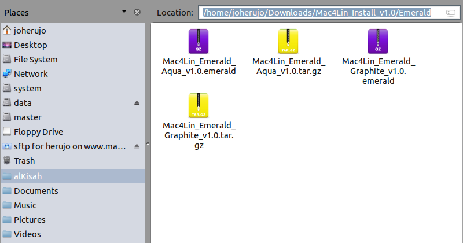The image size is (463, 243).
Task: Open the Mac4Lin_Emerald_Aqua_v1.0.emerald file icon
Action: 199,41
